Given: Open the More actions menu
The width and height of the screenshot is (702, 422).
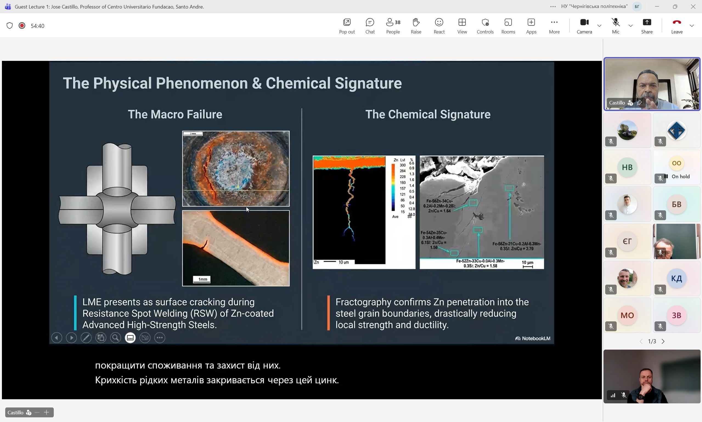Looking at the screenshot, I should pyautogui.click(x=554, y=26).
